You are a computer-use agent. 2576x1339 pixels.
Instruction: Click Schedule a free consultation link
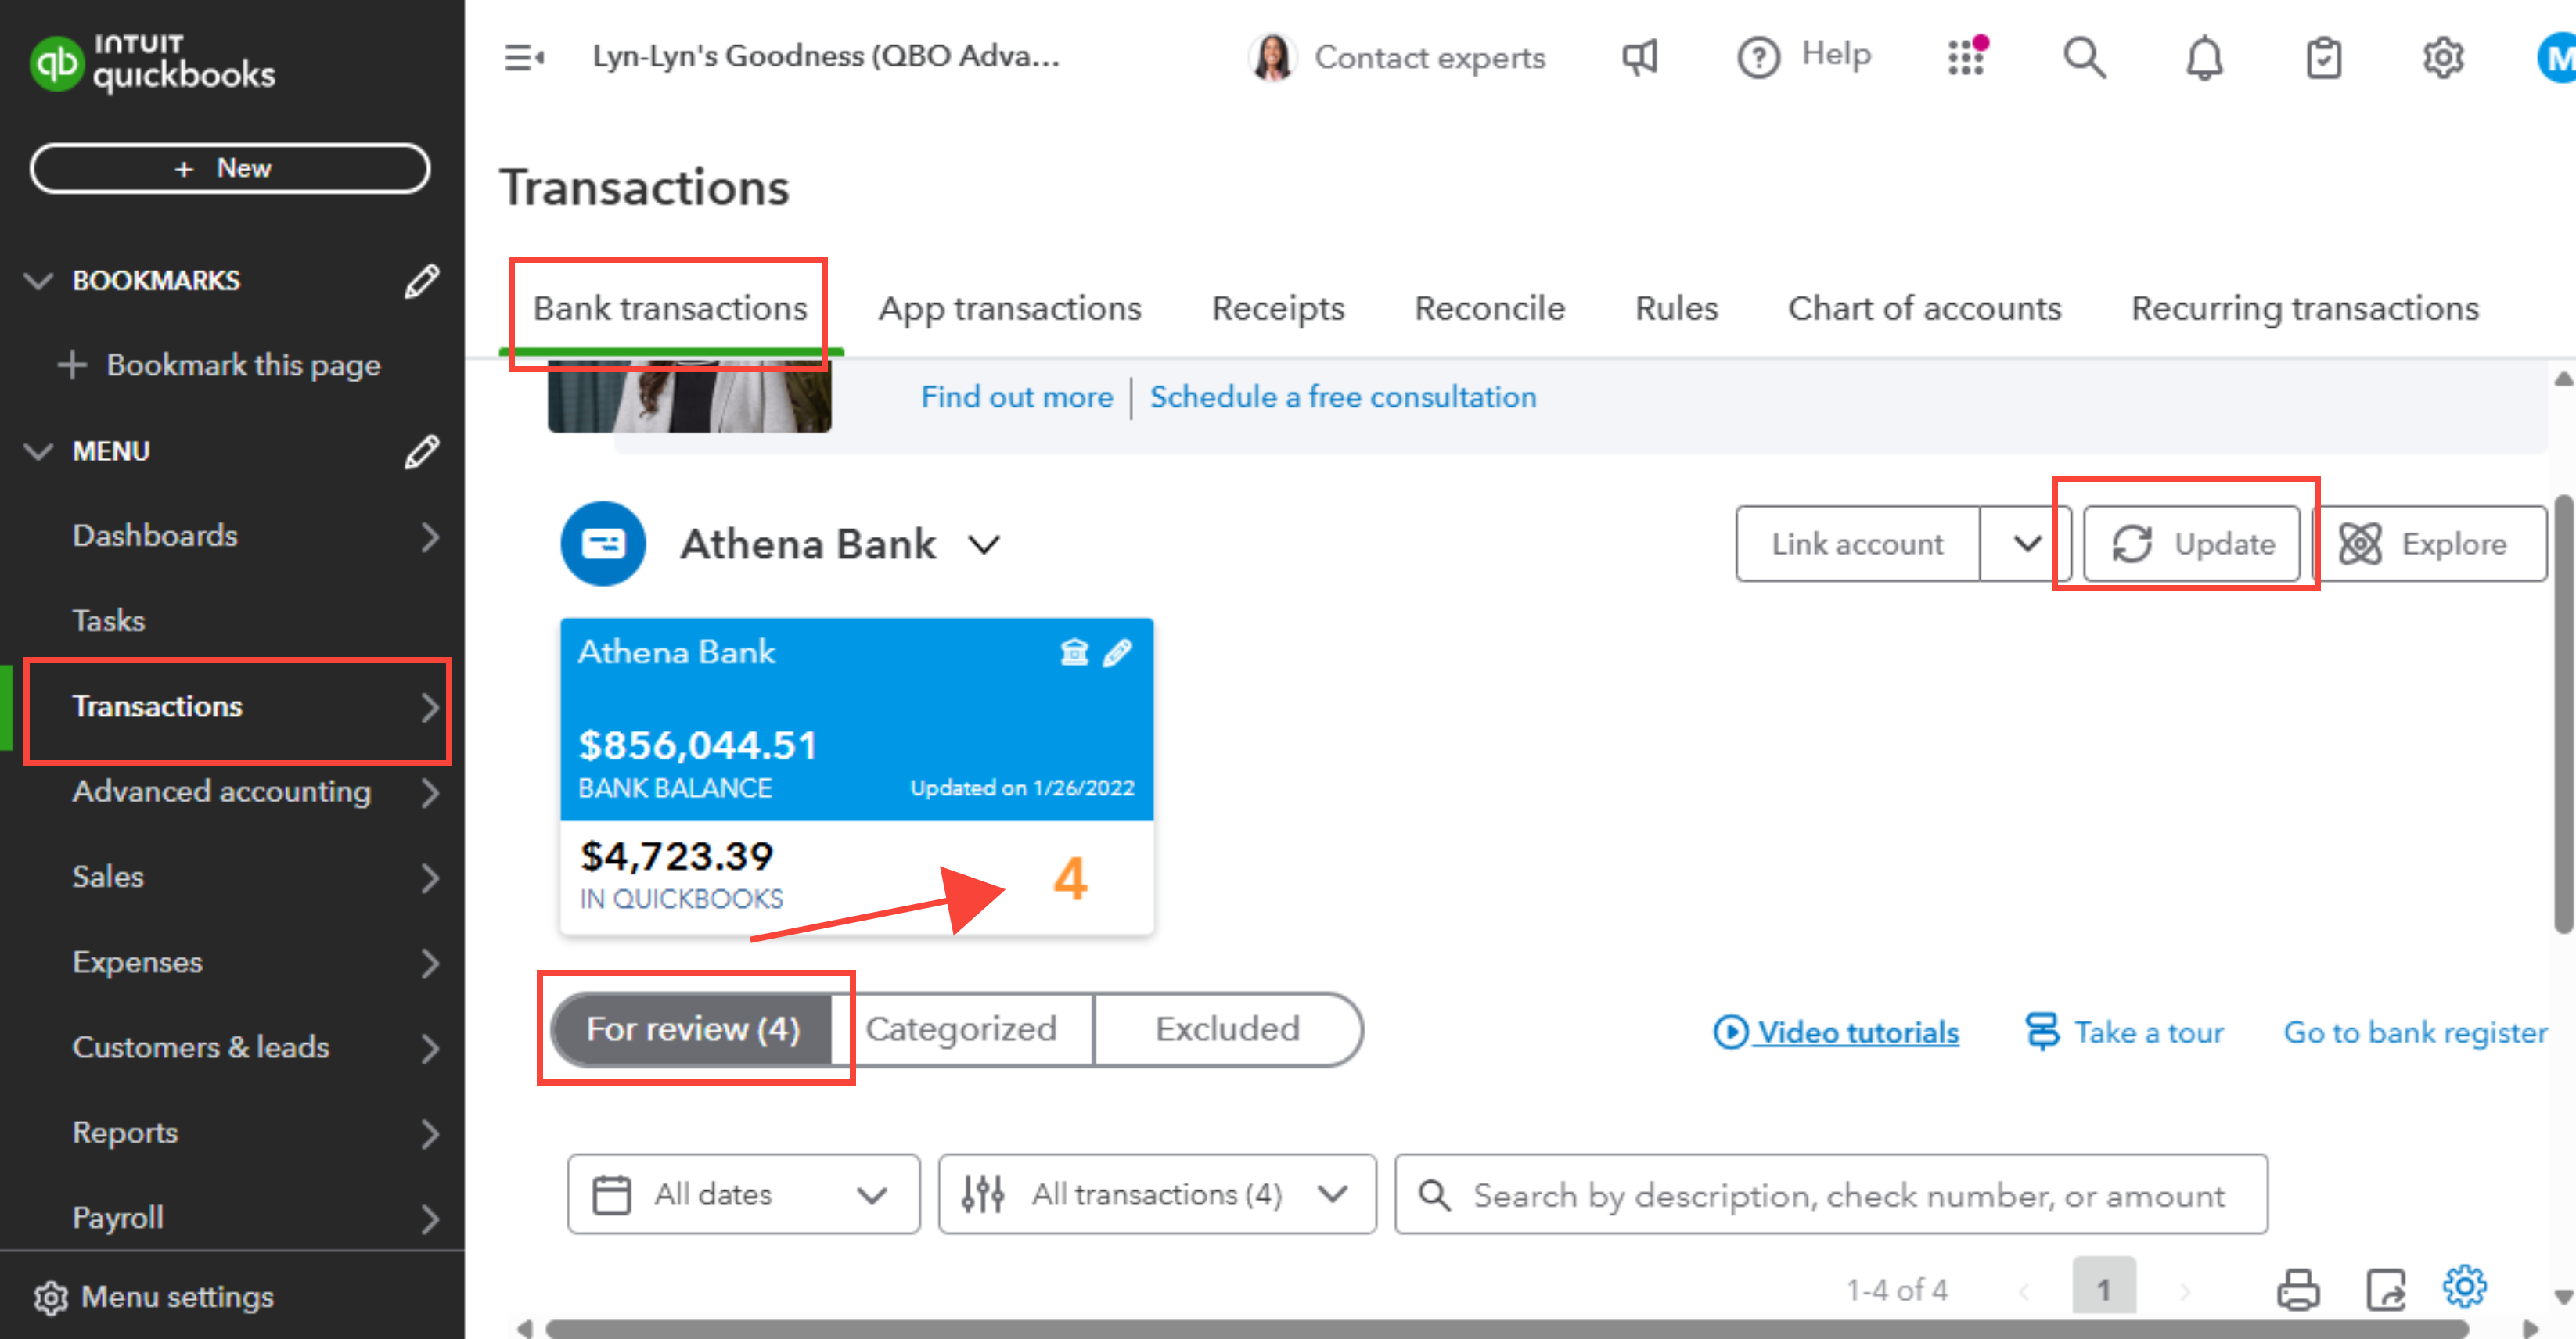point(1342,397)
